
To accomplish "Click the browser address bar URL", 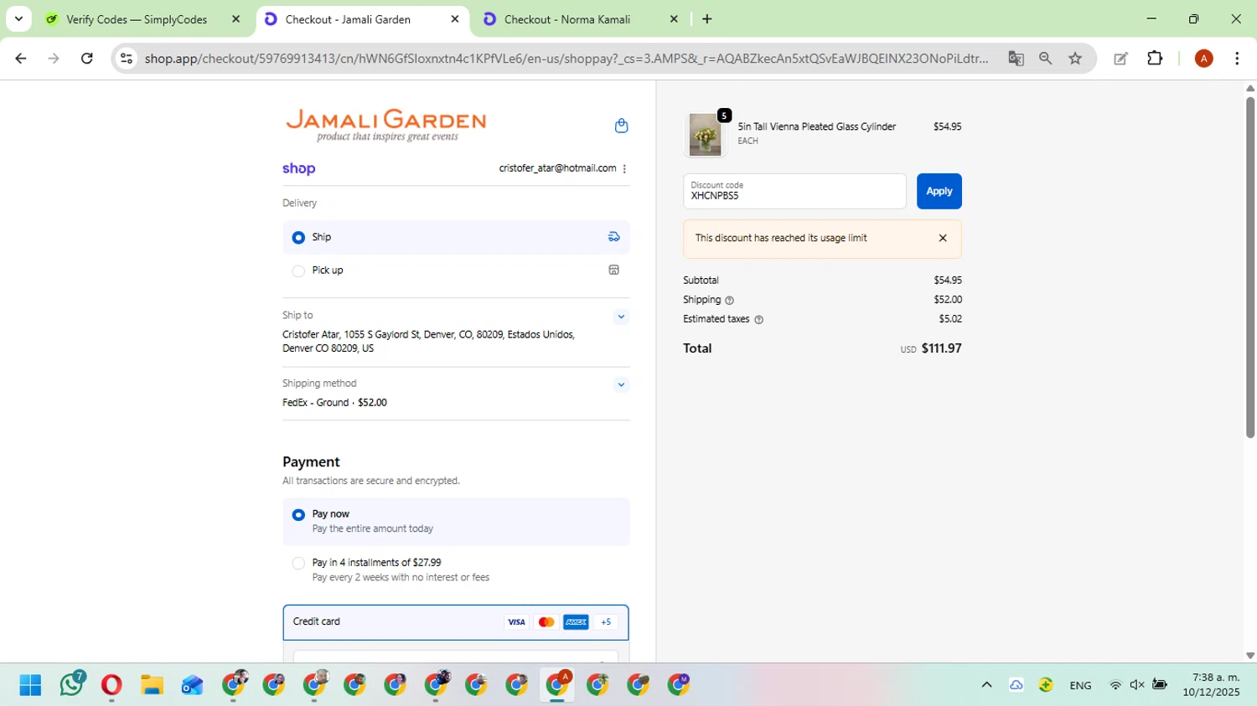I will click(566, 58).
